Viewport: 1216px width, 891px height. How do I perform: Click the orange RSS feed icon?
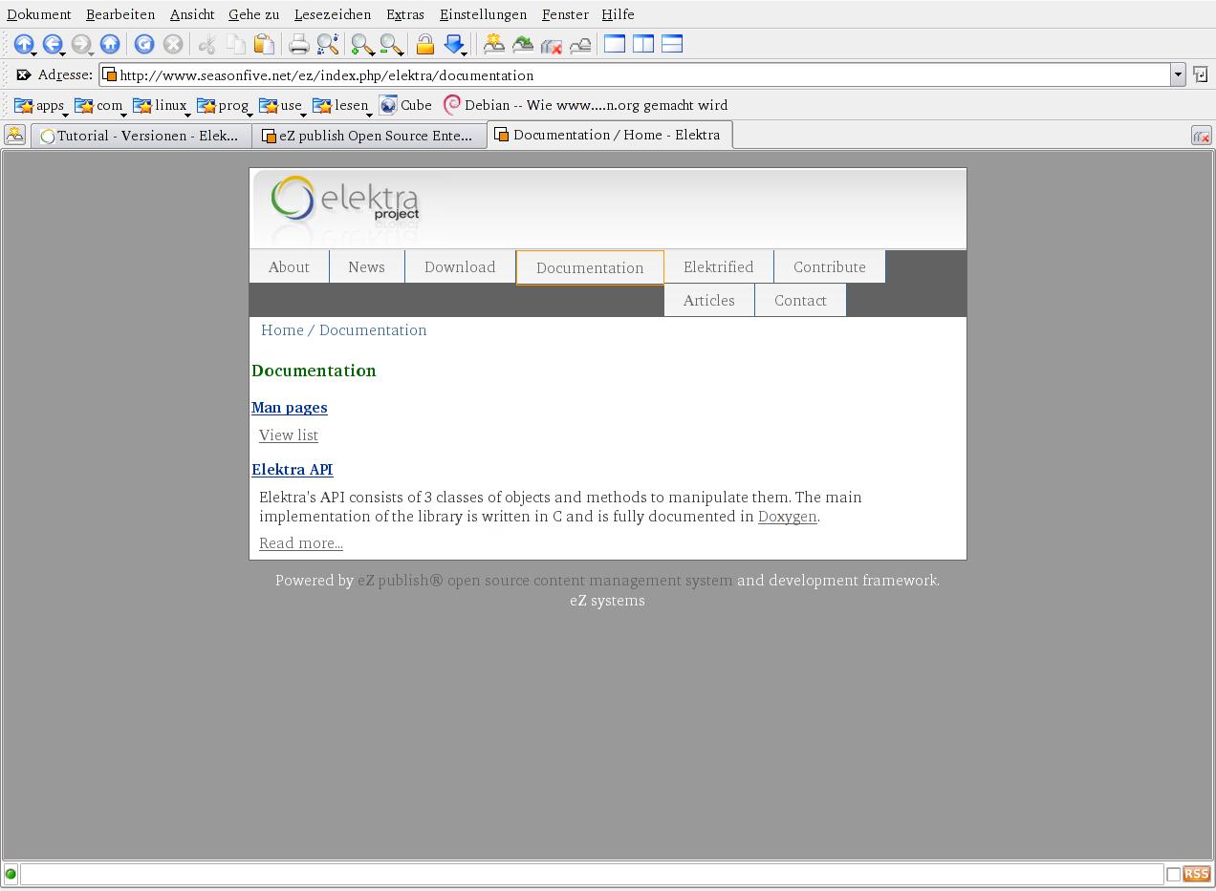point(1197,874)
